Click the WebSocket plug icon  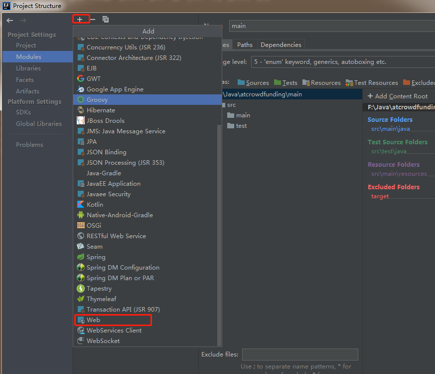[80, 341]
